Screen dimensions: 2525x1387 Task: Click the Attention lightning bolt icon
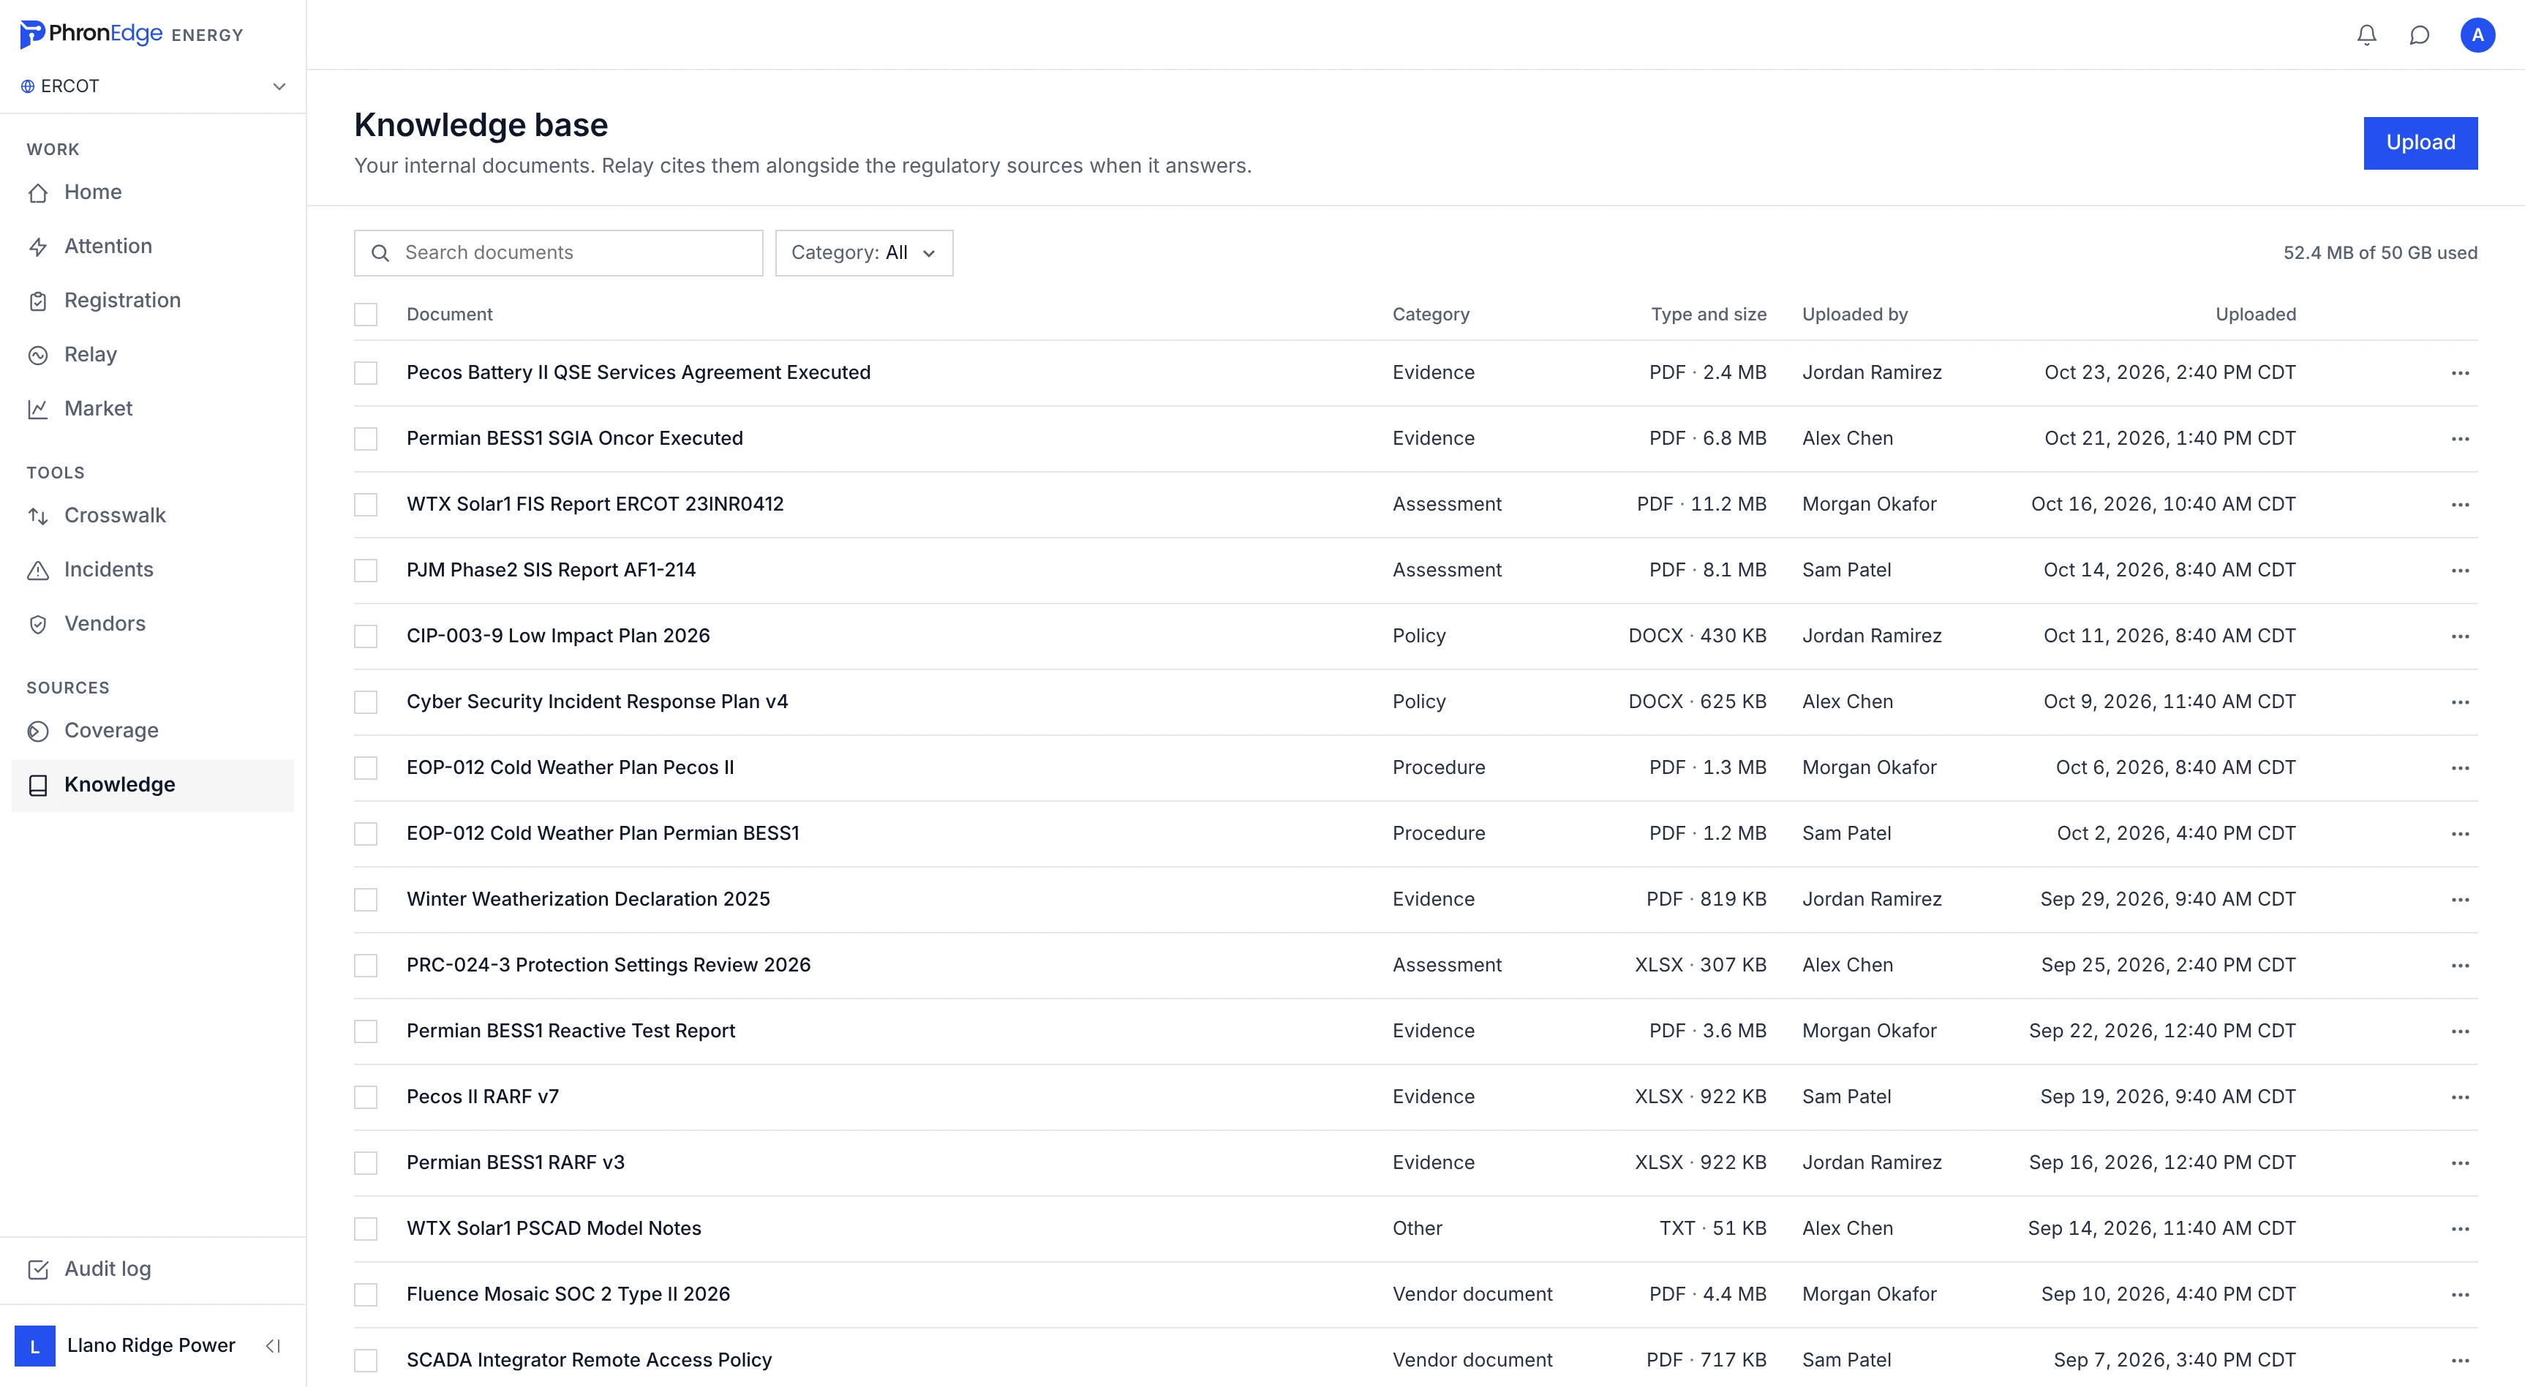pyautogui.click(x=38, y=247)
